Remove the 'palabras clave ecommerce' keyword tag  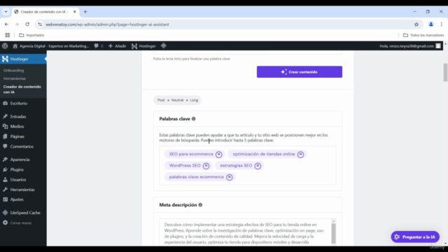coord(230,177)
